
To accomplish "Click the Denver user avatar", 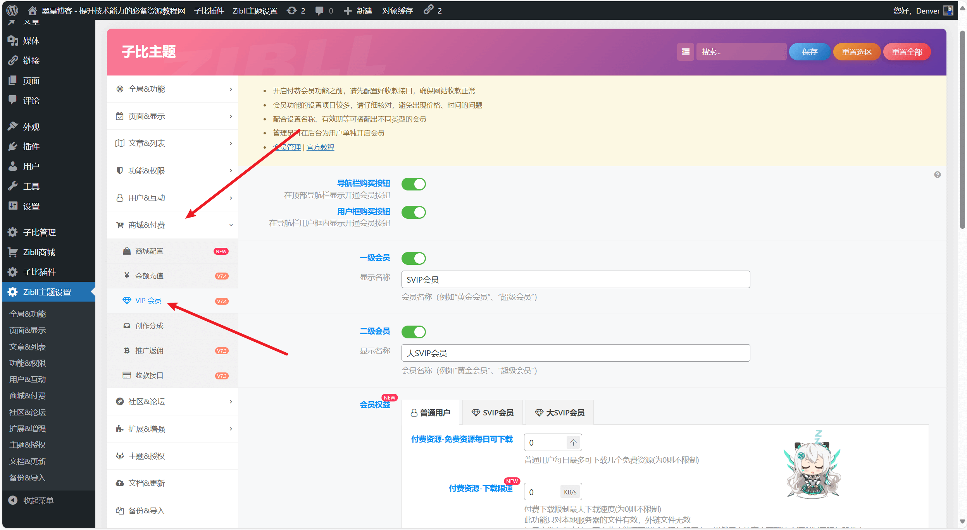I will [948, 10].
